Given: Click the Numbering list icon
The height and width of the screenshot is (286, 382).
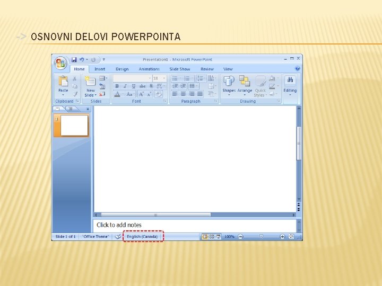Looking at the screenshot, I should 188,78.
